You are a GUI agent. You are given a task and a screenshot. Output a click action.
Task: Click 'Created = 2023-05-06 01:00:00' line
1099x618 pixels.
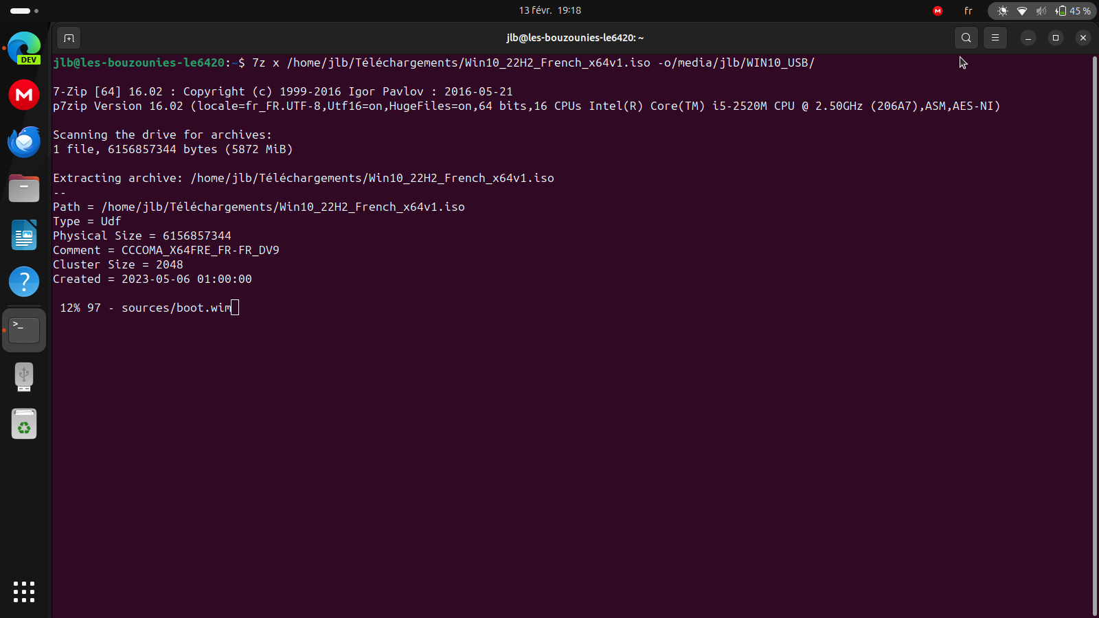(152, 279)
